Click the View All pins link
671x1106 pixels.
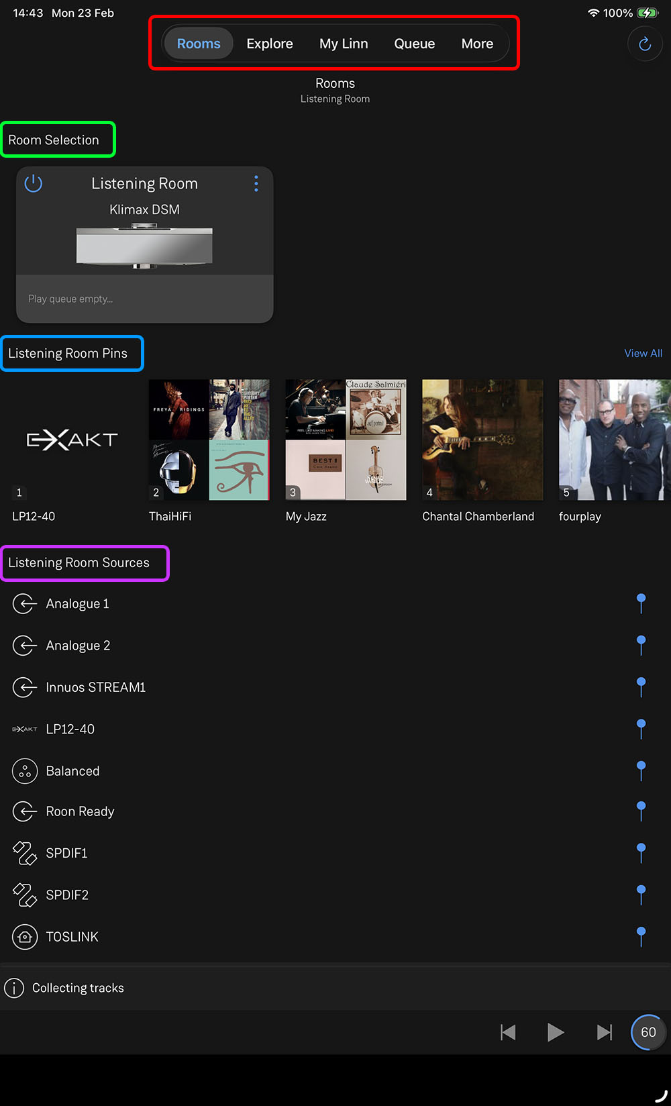click(x=643, y=353)
